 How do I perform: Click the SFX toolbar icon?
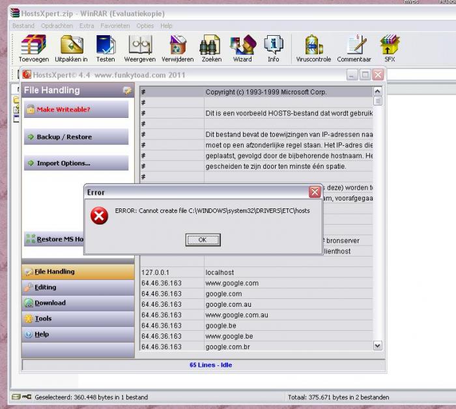pyautogui.click(x=390, y=44)
